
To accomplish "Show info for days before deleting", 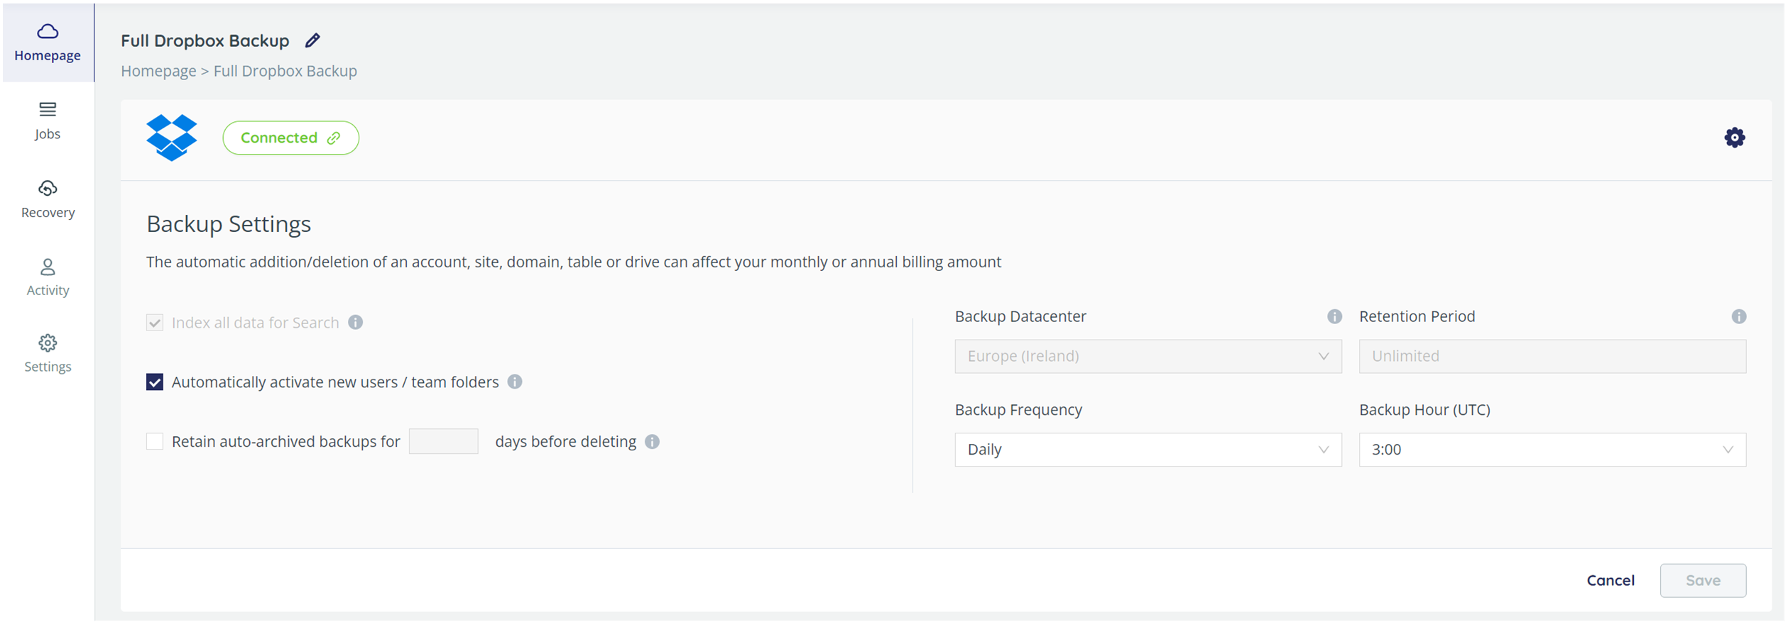I will coord(653,442).
